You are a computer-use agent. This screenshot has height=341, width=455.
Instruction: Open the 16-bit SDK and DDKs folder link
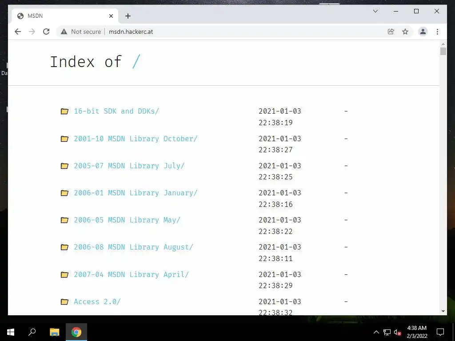click(116, 111)
